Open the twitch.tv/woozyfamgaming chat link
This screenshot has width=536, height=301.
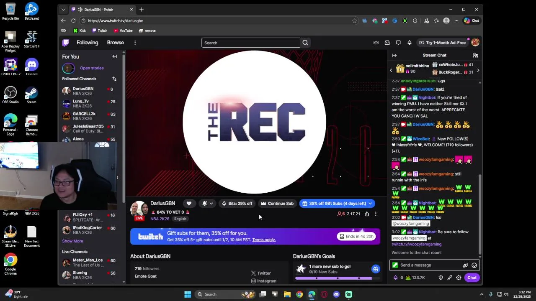[x=416, y=244]
